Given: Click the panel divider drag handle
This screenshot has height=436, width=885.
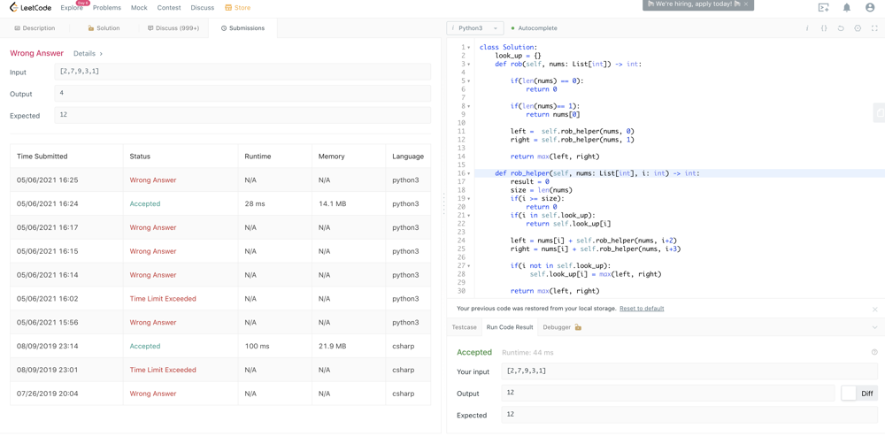Looking at the screenshot, I should pos(443,203).
